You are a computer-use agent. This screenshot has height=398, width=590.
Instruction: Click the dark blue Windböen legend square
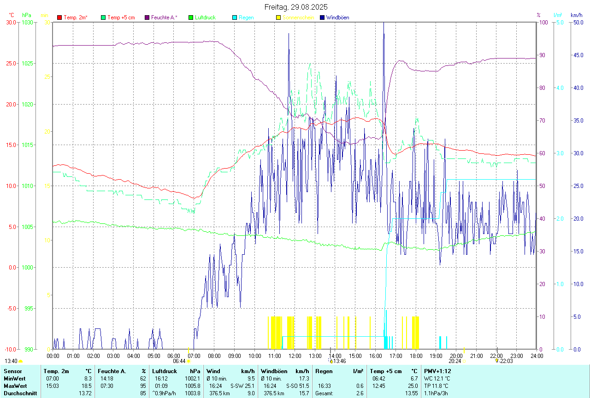[x=322, y=18]
